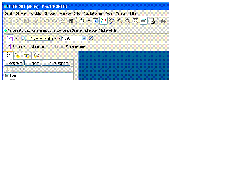Click the pink offset tool icon beside Referenzen
This screenshot has height=172, width=230.
[8, 46]
